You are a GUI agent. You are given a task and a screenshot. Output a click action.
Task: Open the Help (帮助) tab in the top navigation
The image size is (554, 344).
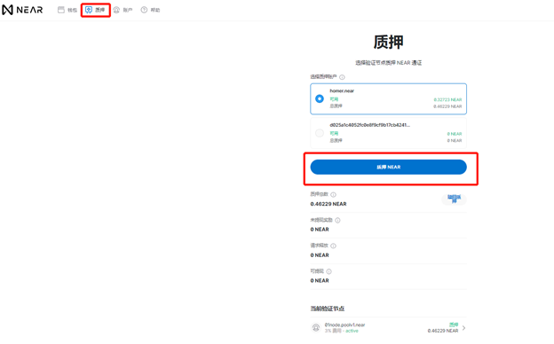tap(150, 10)
